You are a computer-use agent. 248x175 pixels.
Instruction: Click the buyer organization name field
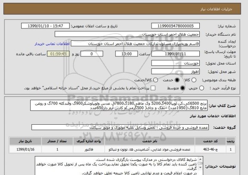pyautogui.click(x=127, y=34)
